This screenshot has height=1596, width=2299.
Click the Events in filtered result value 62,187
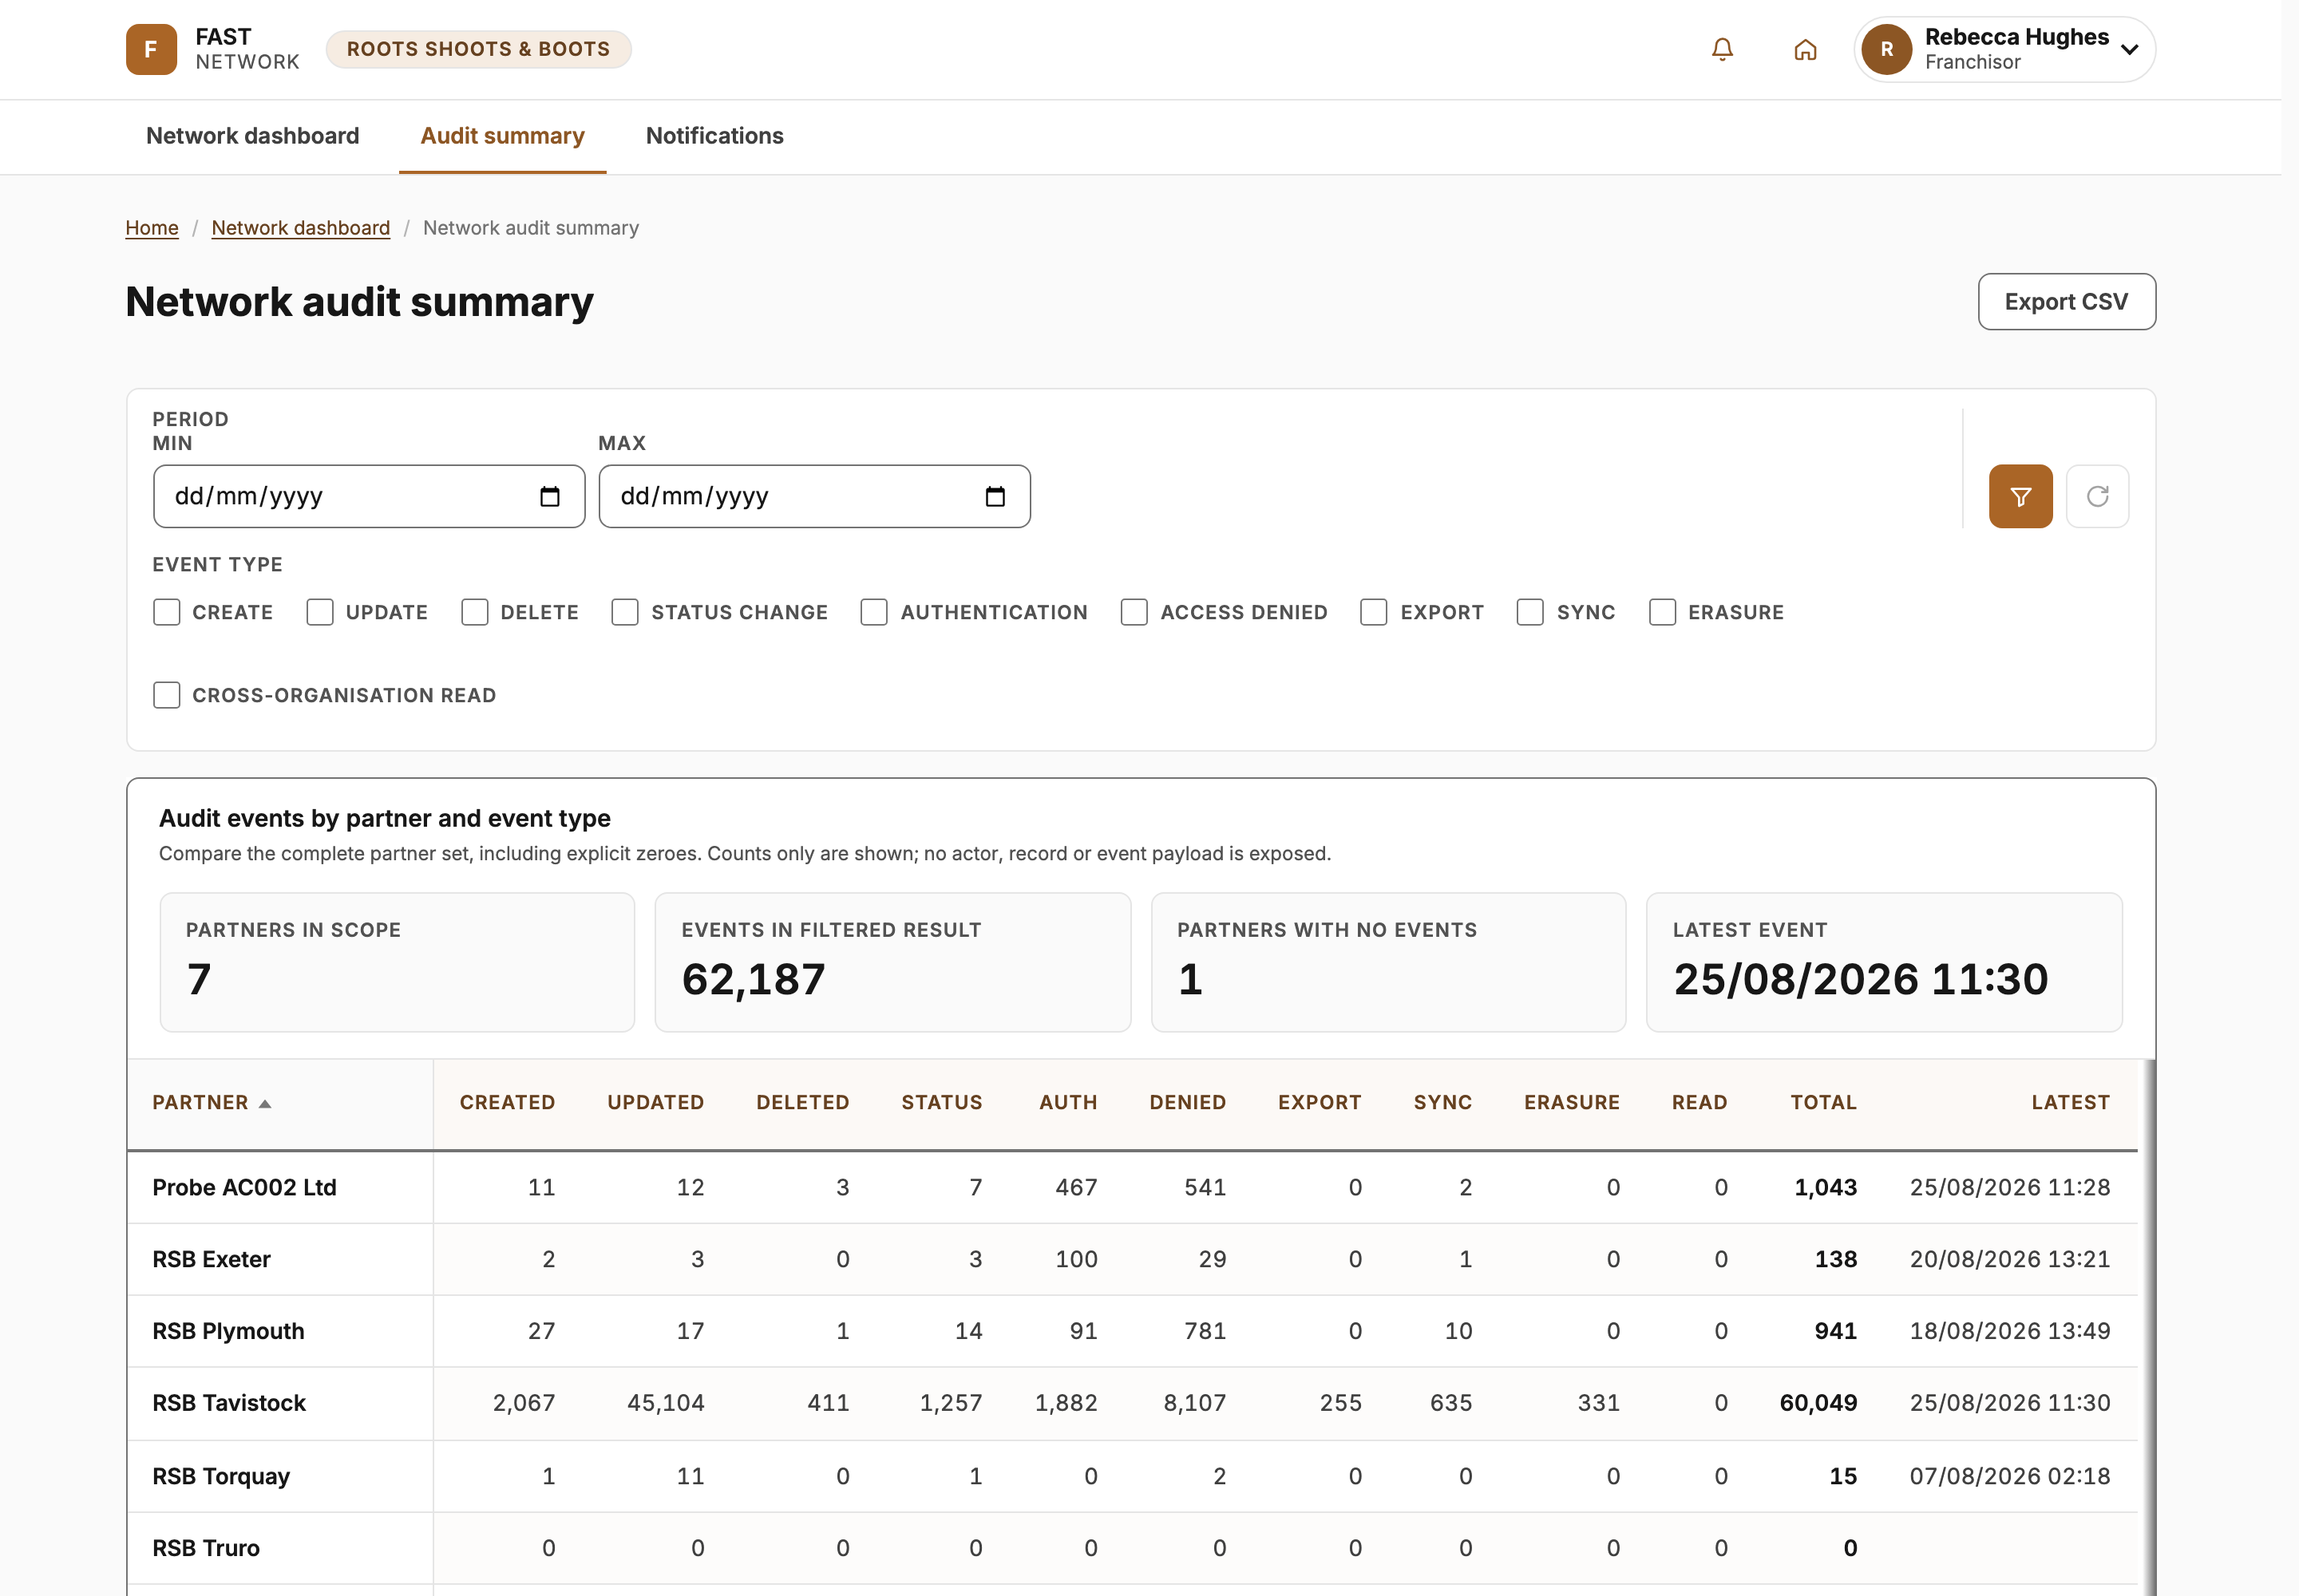(x=754, y=979)
